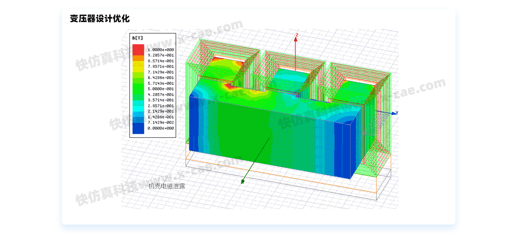Image resolution: width=520 pixels, height=238 pixels.
Task: Click the 7.1429e-002 legend value label
Action: pyautogui.click(x=161, y=122)
